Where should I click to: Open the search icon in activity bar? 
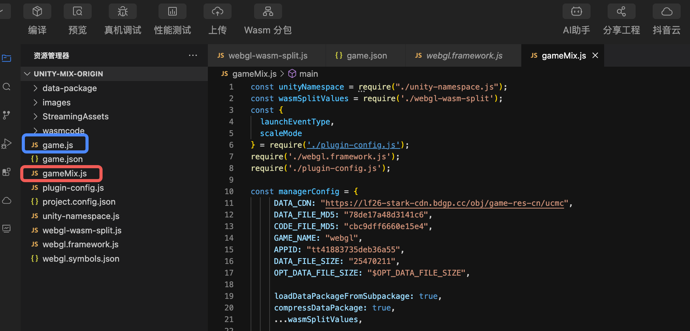click(x=7, y=86)
